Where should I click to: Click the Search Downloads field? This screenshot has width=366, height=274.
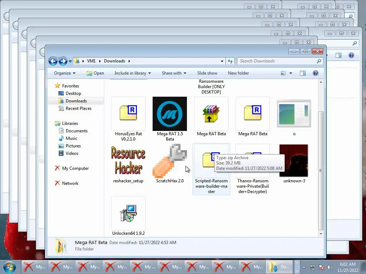(x=280, y=61)
